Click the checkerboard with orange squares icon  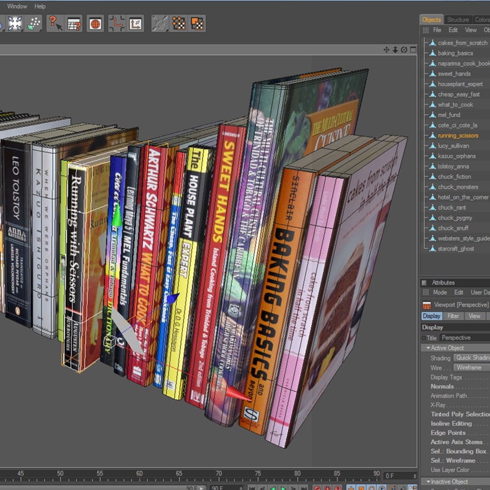point(197,24)
